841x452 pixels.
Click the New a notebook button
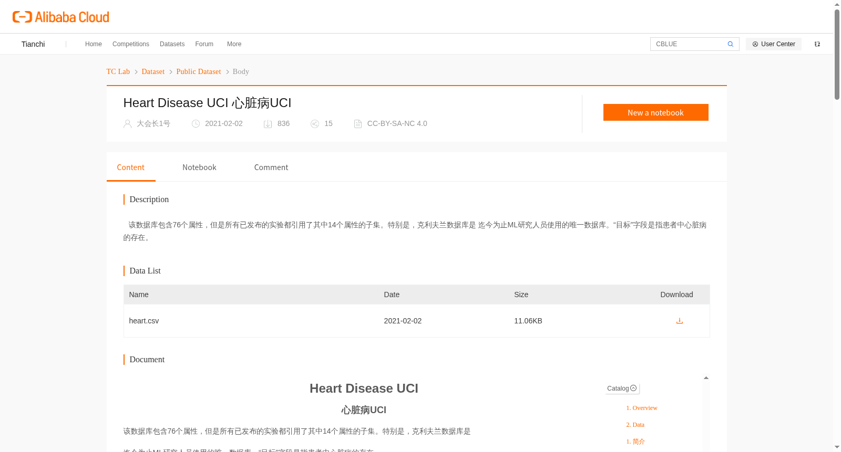coord(656,112)
